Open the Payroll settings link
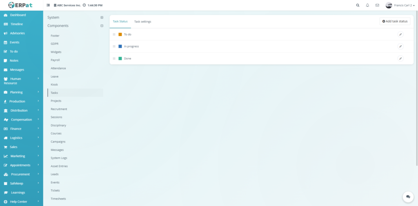The width and height of the screenshot is (418, 206). click(x=55, y=60)
